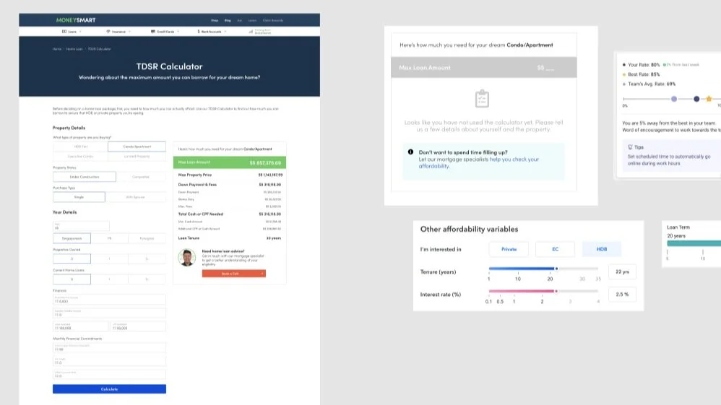Image resolution: width=721 pixels, height=405 pixels.
Task: Choose Completed property status
Action: pos(141,177)
